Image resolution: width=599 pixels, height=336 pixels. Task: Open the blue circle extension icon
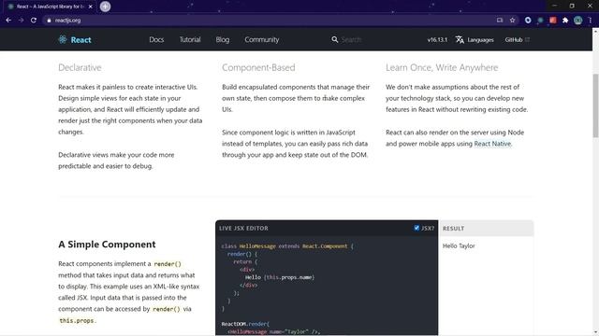[528, 21]
